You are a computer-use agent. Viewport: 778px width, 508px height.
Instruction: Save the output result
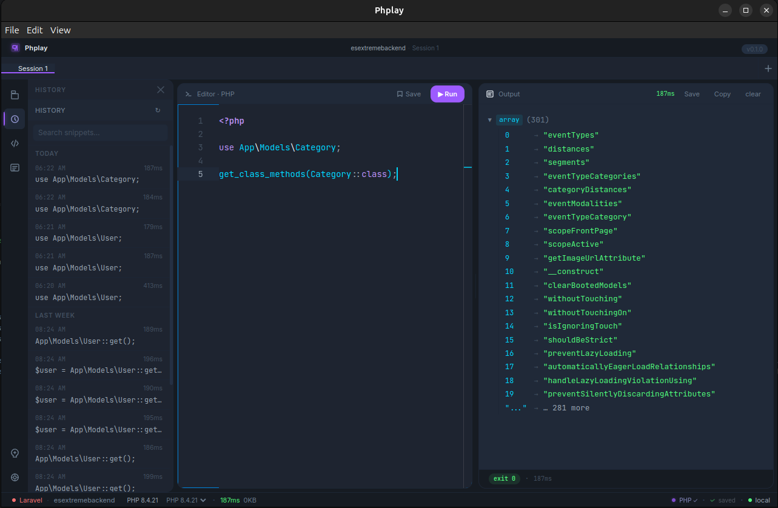[x=692, y=94]
